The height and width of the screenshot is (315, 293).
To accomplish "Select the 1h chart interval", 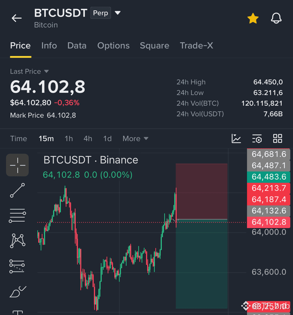I will click(x=69, y=139).
